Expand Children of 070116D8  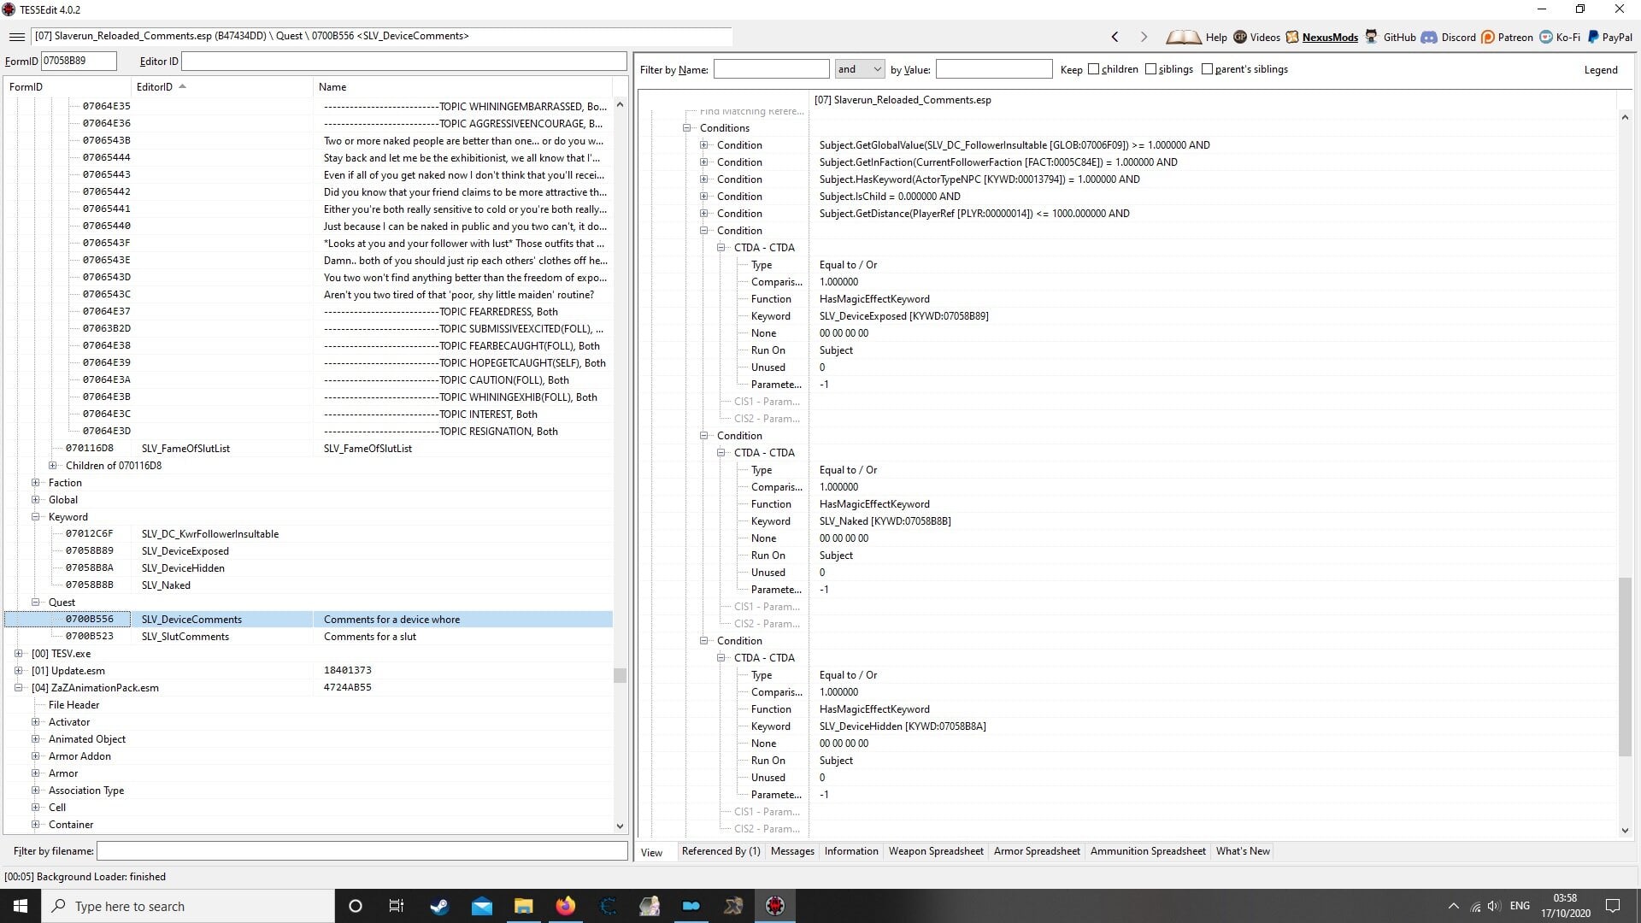point(53,466)
